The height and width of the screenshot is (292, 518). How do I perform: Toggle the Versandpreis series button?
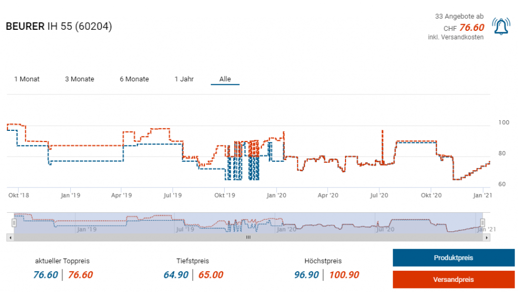453,279
